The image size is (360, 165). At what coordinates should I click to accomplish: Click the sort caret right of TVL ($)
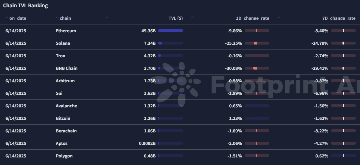[x=192, y=18]
